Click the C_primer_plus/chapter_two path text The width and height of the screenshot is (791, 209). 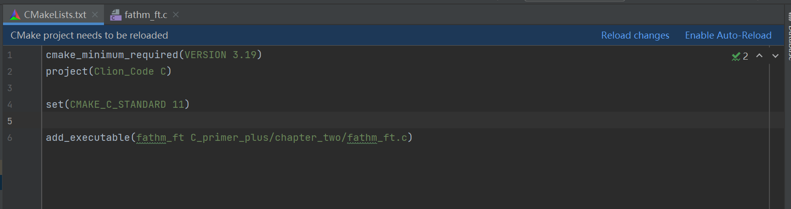(267, 137)
